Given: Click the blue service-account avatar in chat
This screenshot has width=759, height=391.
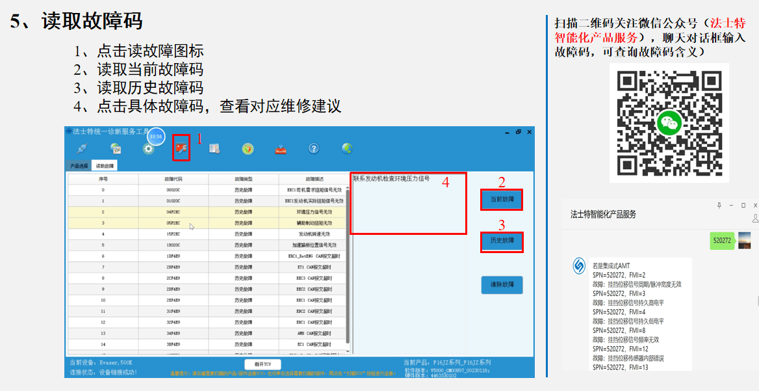Looking at the screenshot, I should click(x=579, y=266).
